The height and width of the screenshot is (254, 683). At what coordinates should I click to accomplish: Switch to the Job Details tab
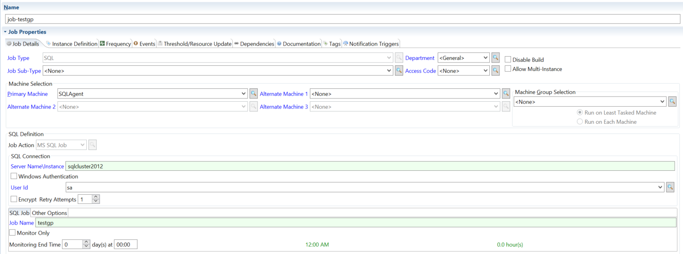coord(23,44)
